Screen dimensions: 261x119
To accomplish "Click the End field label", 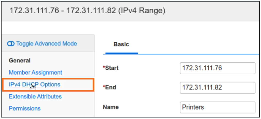I will coord(111,87).
